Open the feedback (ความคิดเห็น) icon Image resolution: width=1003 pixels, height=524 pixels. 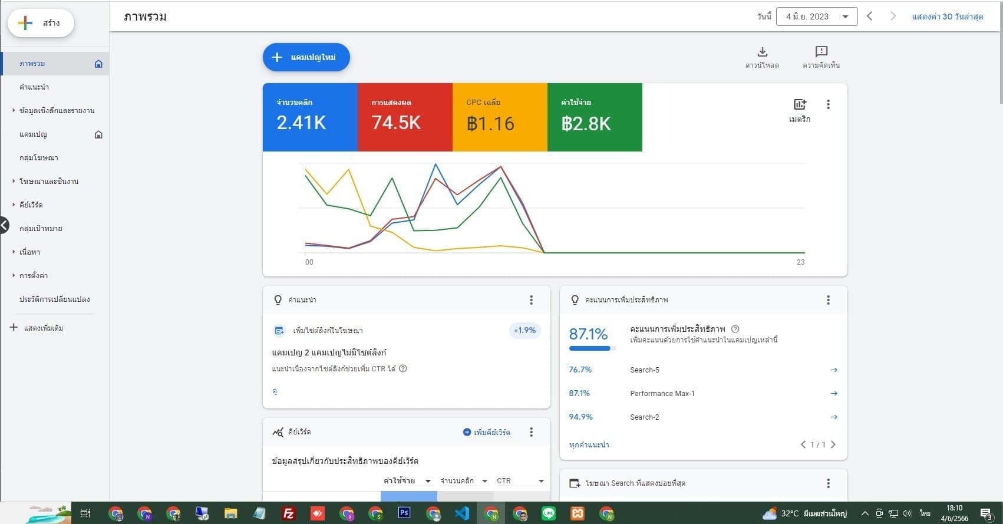[x=821, y=52]
